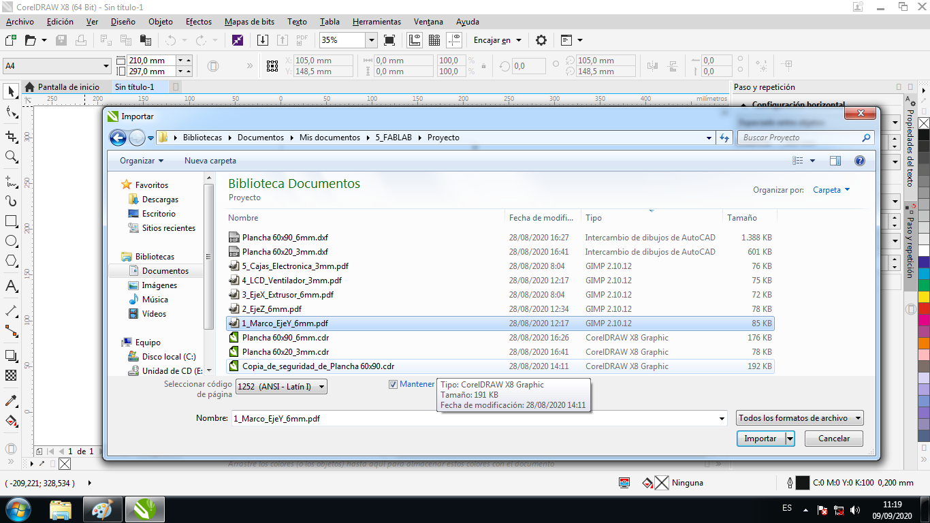Choose the Crop tool
This screenshot has height=523, width=930.
[x=11, y=136]
